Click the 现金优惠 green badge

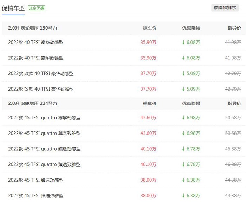pyautogui.click(x=37, y=8)
